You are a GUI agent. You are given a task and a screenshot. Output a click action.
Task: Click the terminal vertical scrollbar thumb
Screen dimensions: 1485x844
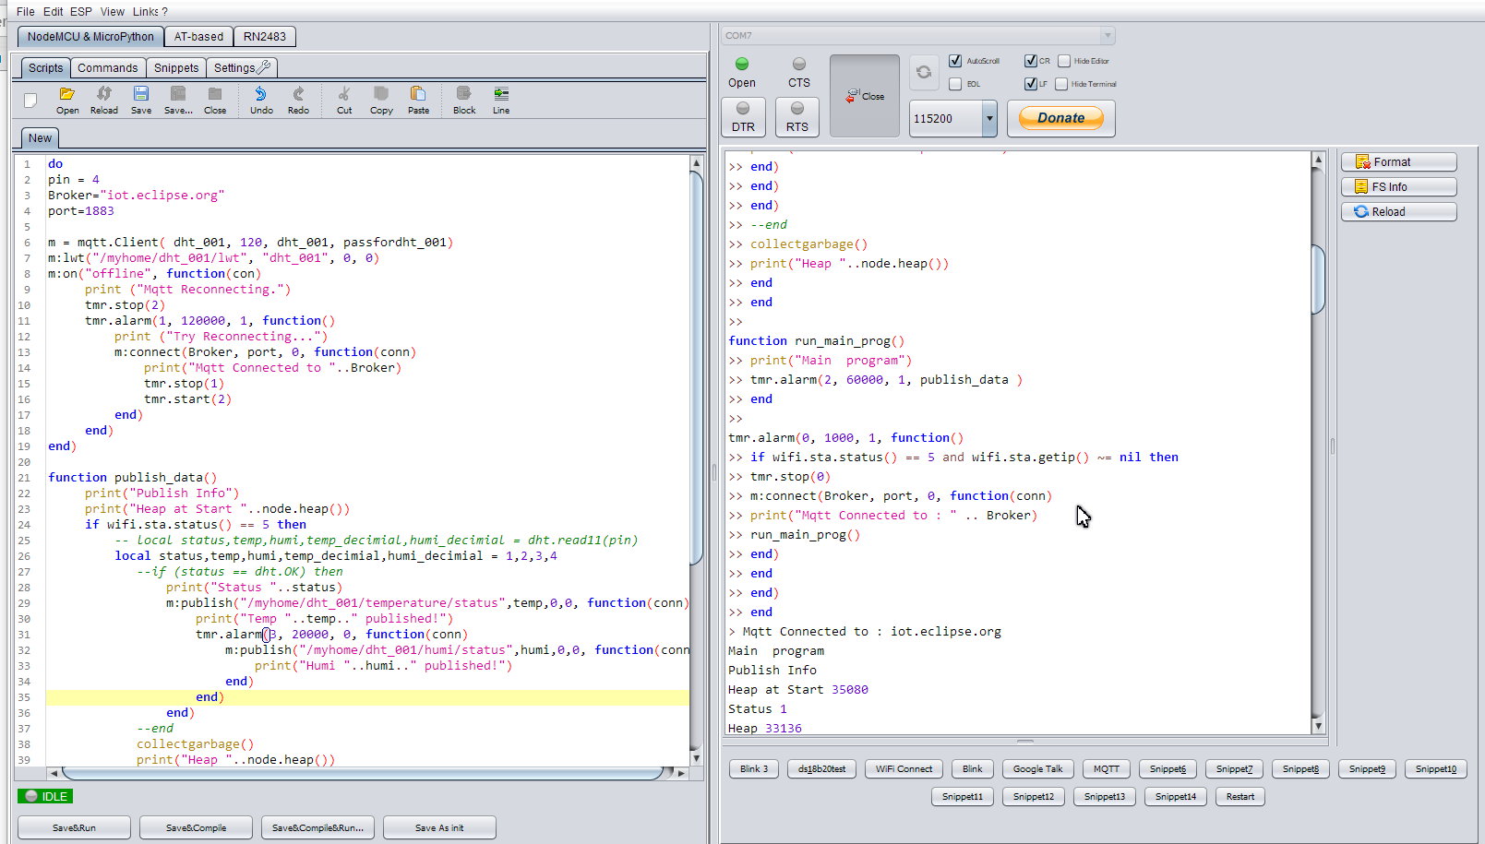click(x=1318, y=279)
